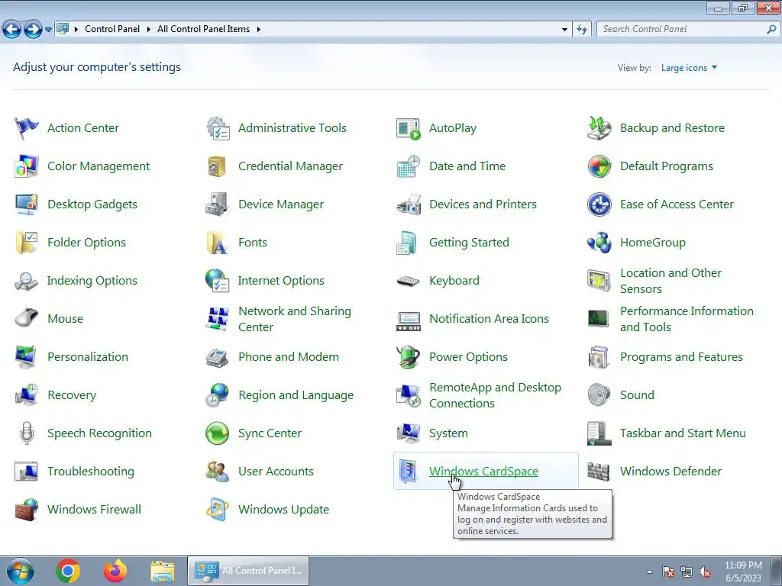
Task: Click the Phone and Modem link
Action: click(x=288, y=357)
